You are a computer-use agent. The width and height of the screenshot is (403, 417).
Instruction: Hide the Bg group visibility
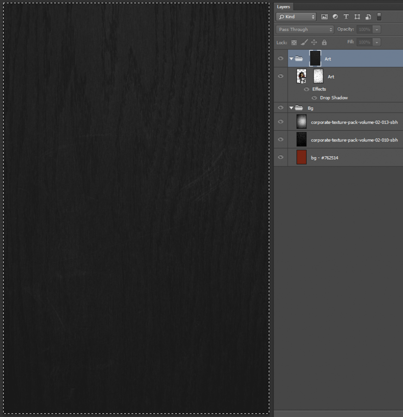[x=281, y=107]
